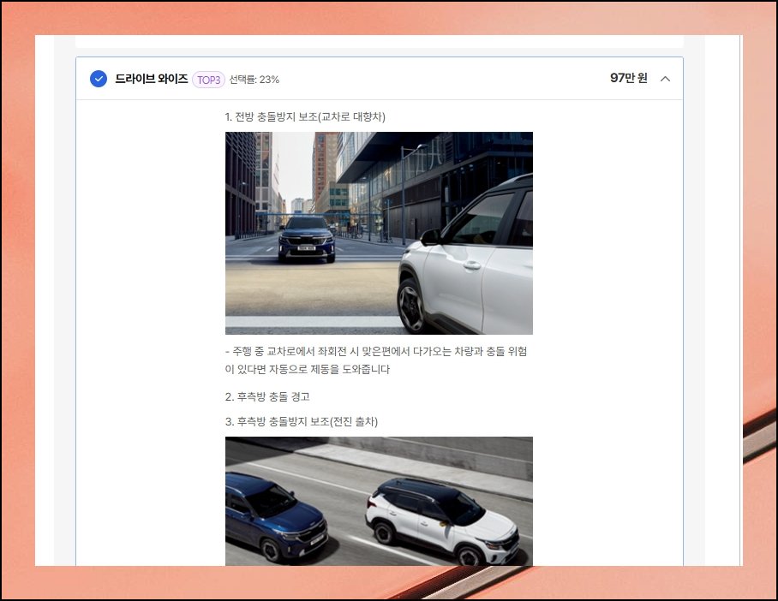This screenshot has height=601, width=778.
Task: Click the 97만 원 price text
Action: tap(629, 79)
